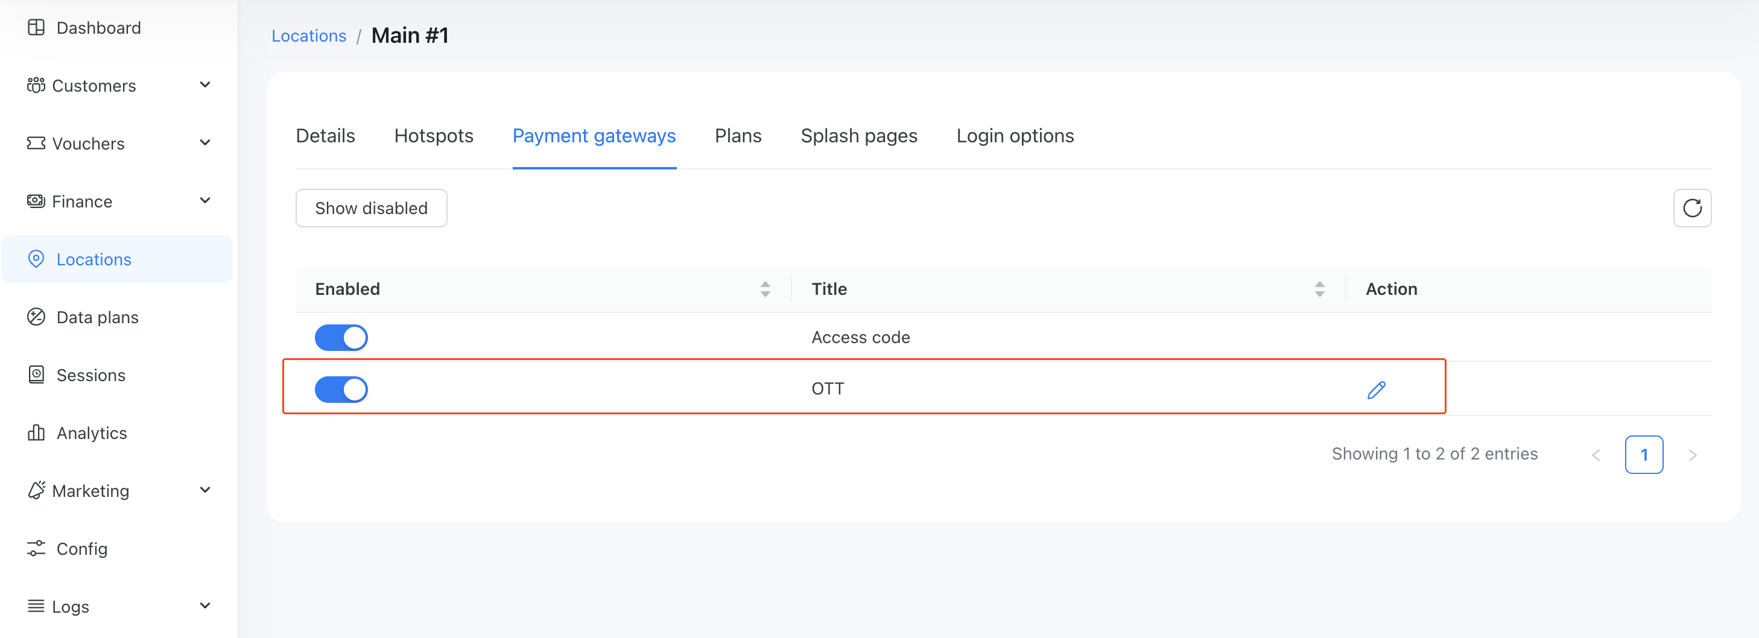Sort the table by Title column
The height and width of the screenshot is (638, 1759).
coord(1319,289)
